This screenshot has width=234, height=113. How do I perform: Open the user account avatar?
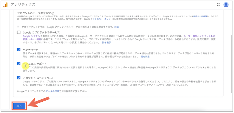[x=226, y=5]
